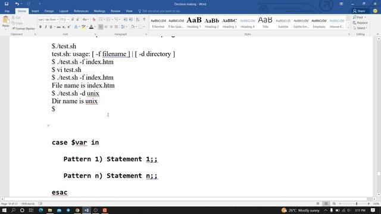Switch to the References tab
This screenshot has height=214, width=381.
click(81, 11)
